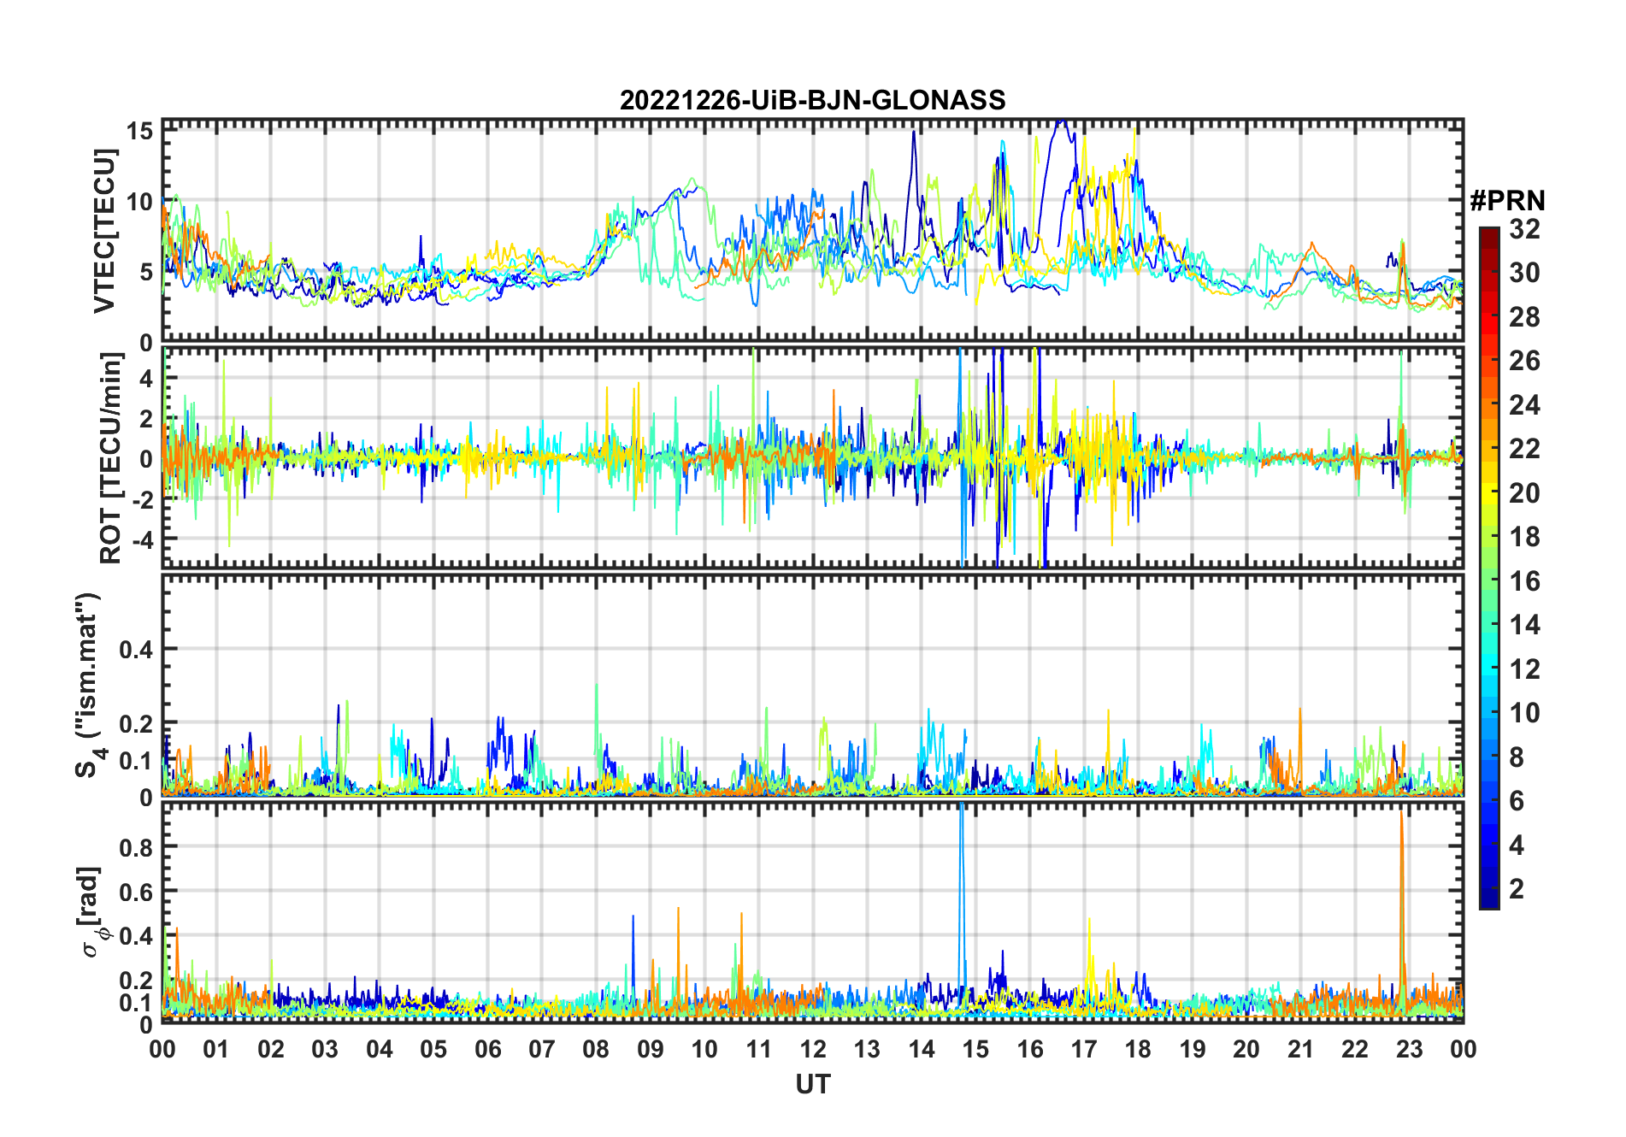Screen dimensions: 1626x1137
Task: Click S4 y-axis tick label 0.4
Action: pyautogui.click(x=136, y=650)
